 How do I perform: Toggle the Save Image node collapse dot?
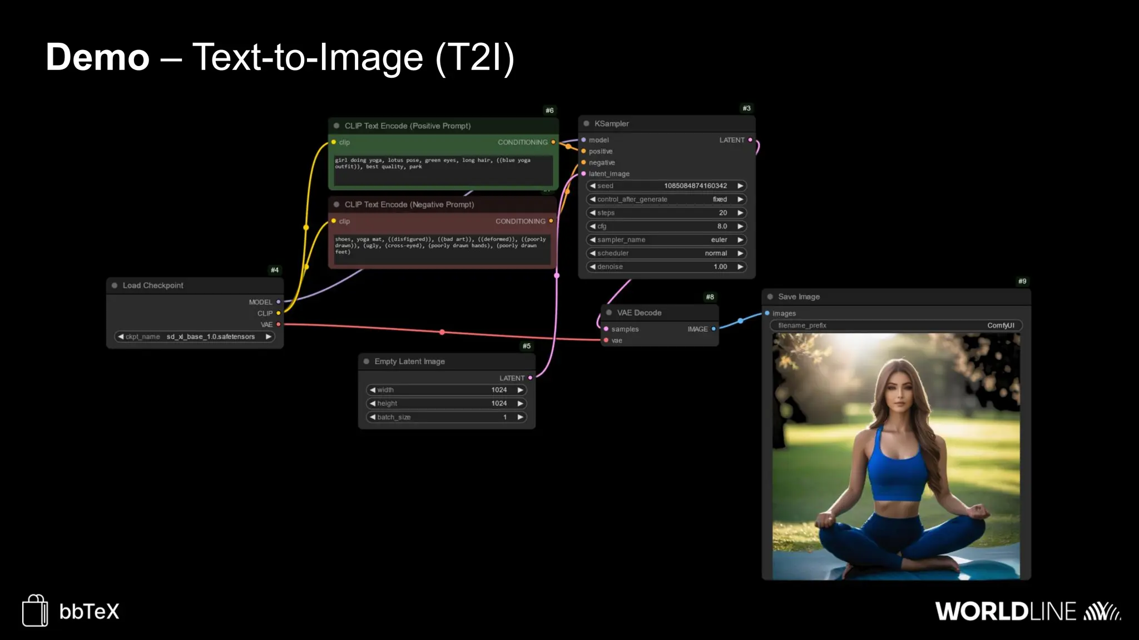(770, 297)
